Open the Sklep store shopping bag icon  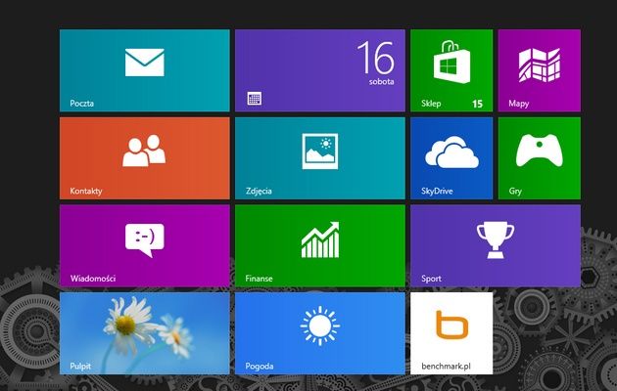pos(451,63)
